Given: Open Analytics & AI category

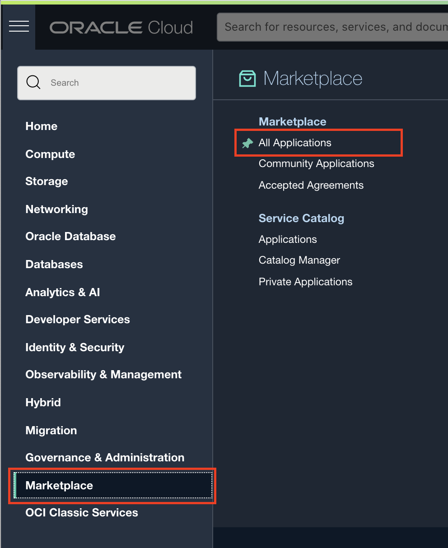Looking at the screenshot, I should tap(62, 293).
